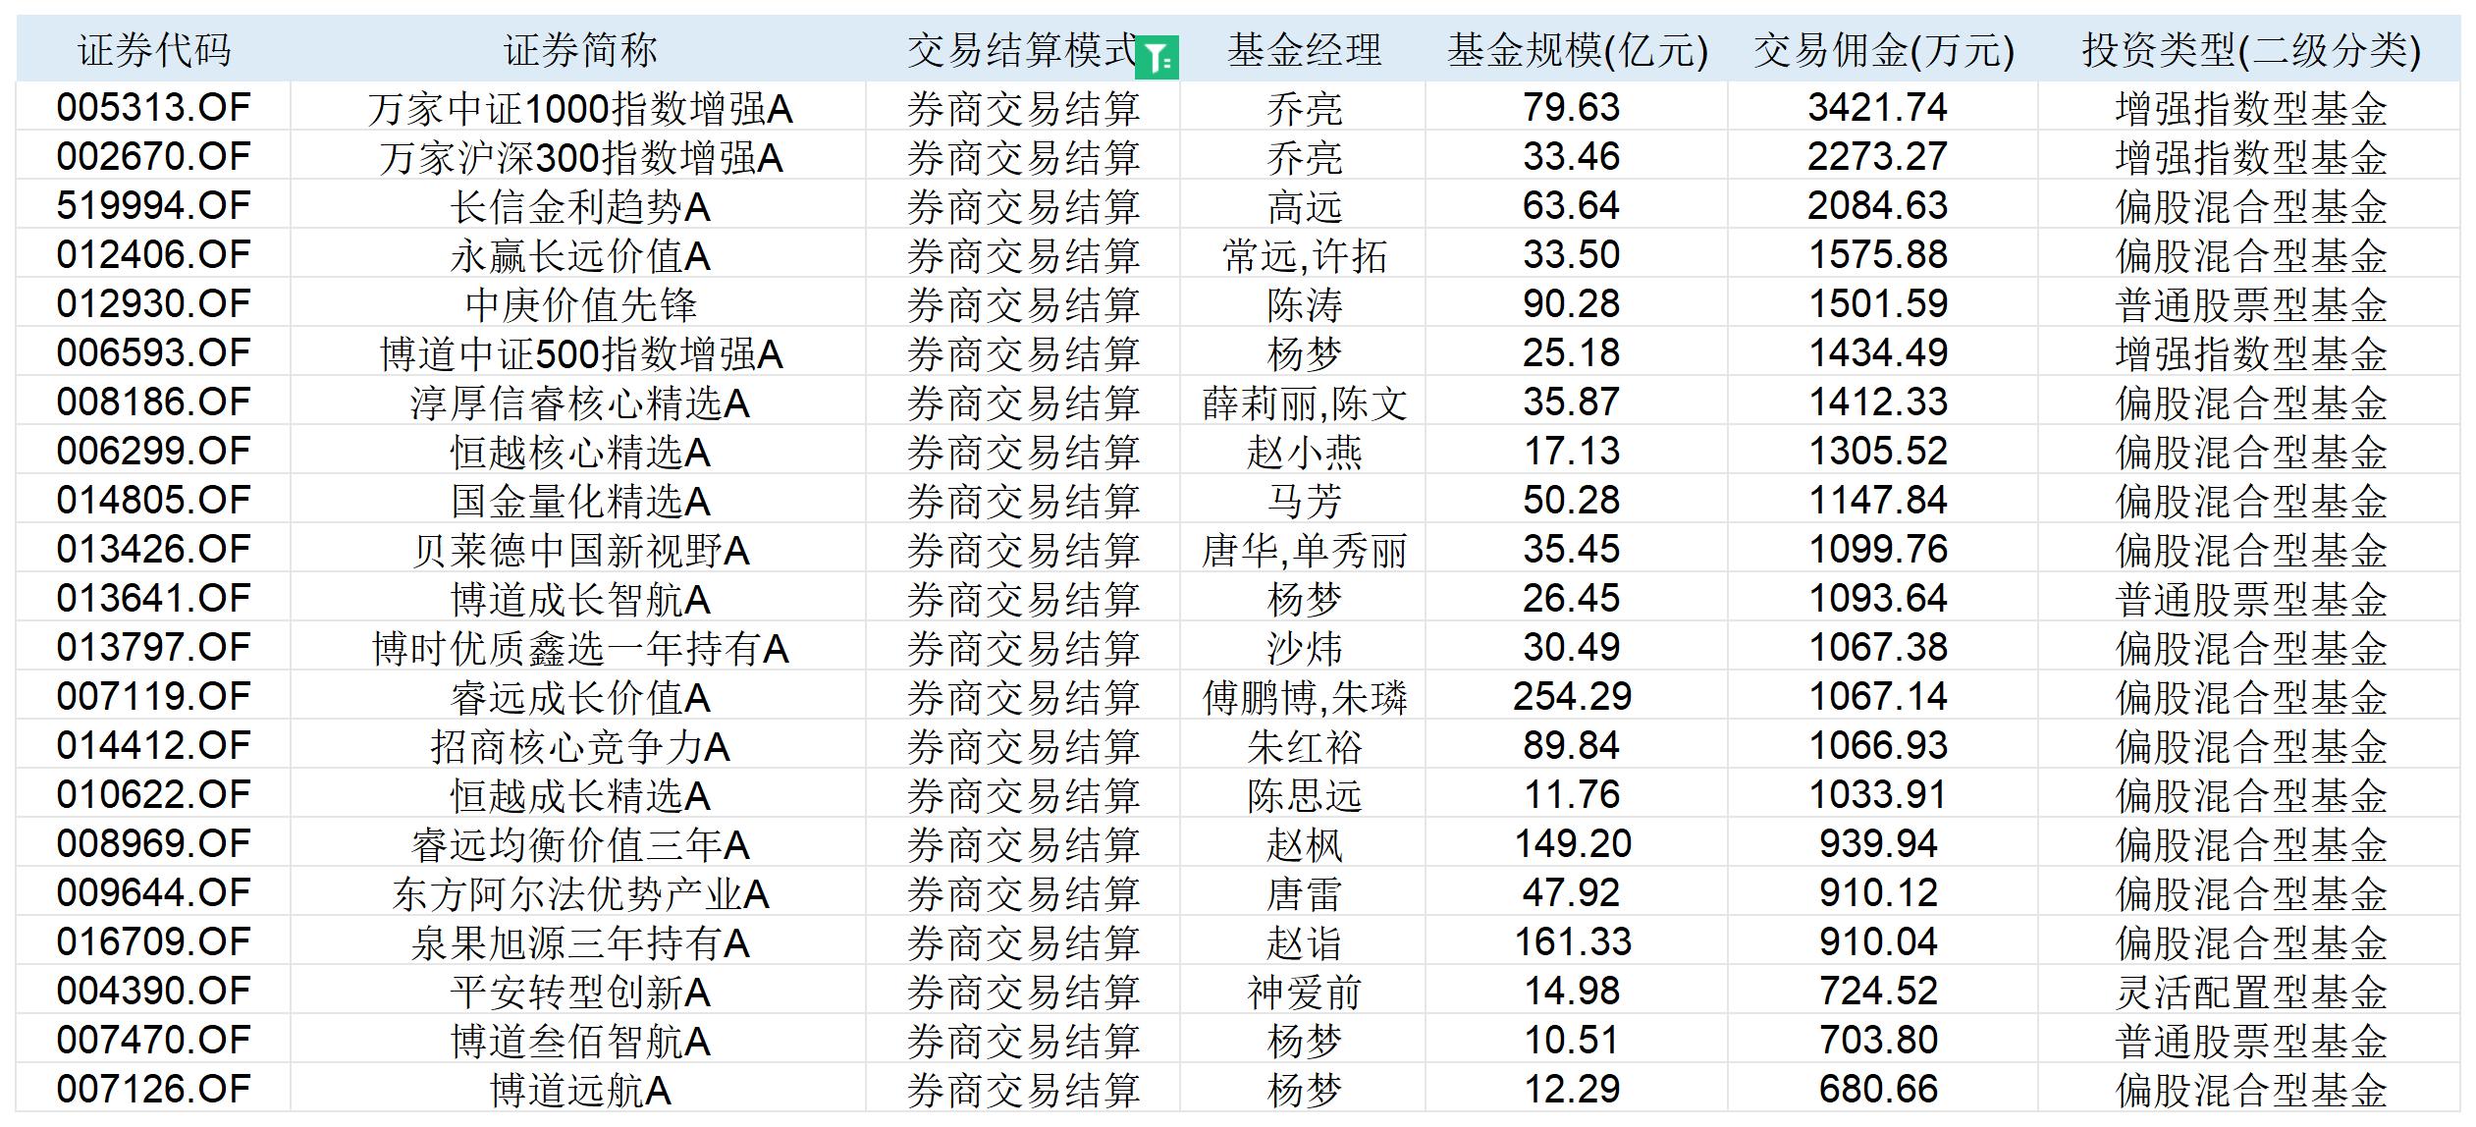
Task: Select commission value 910.04
Action: [x=1877, y=941]
